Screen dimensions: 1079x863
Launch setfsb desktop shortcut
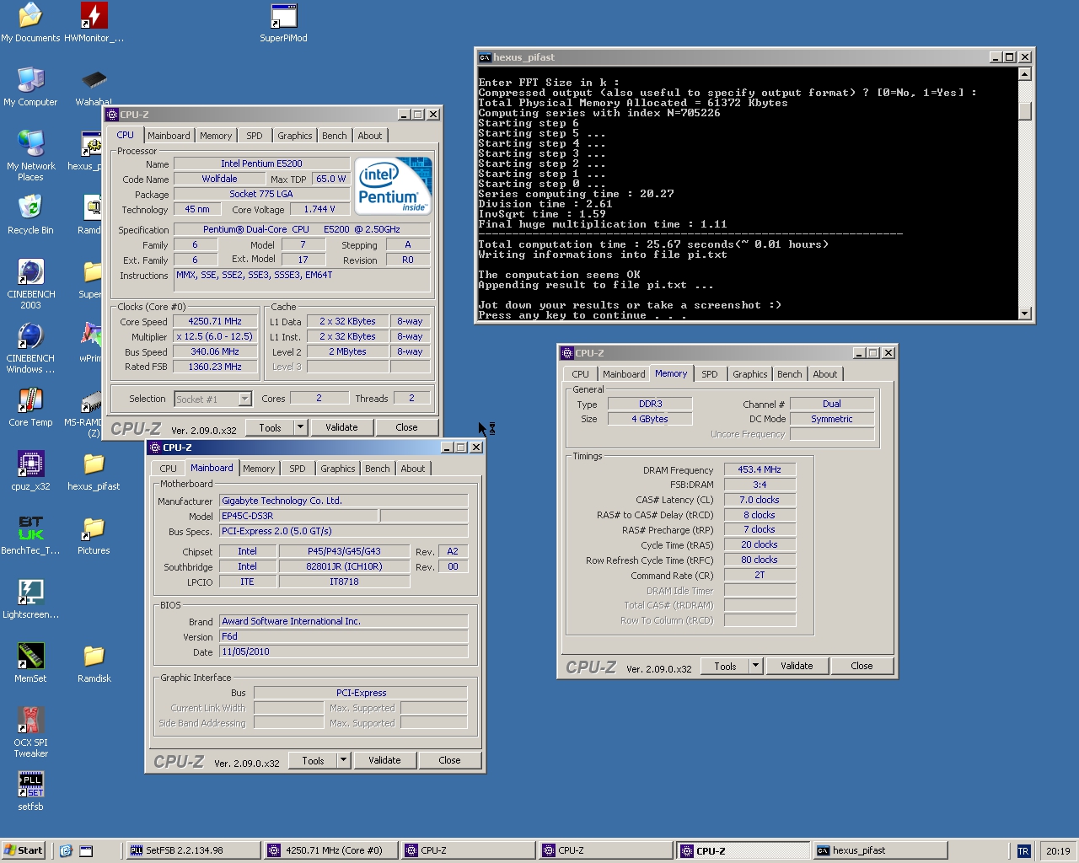point(30,791)
